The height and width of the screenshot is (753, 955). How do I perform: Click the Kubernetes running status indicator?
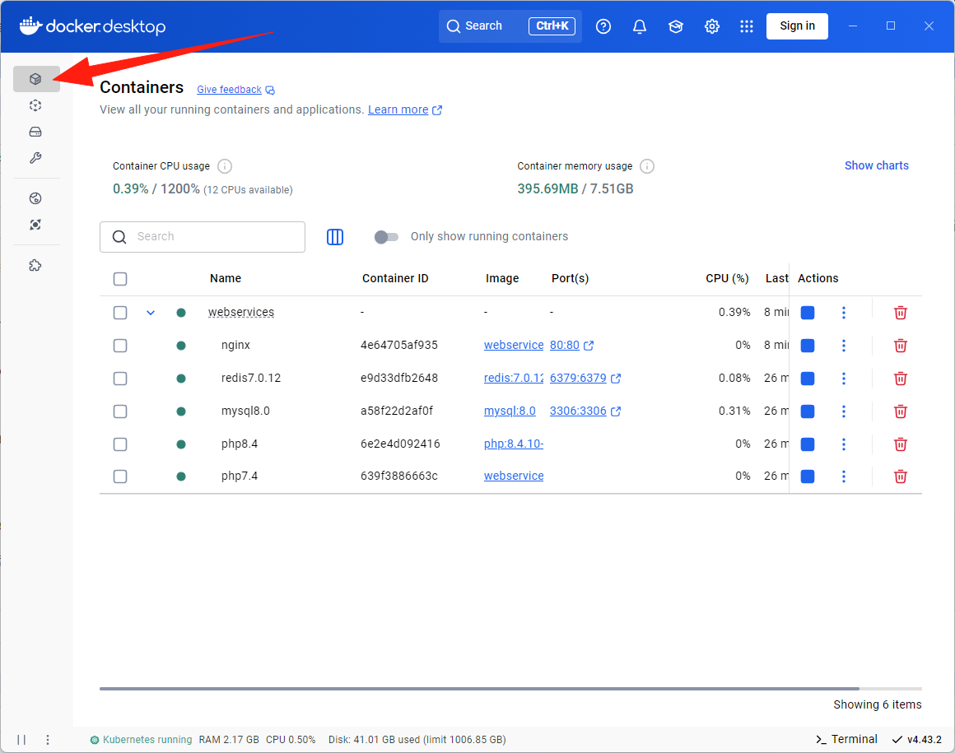pyautogui.click(x=141, y=740)
